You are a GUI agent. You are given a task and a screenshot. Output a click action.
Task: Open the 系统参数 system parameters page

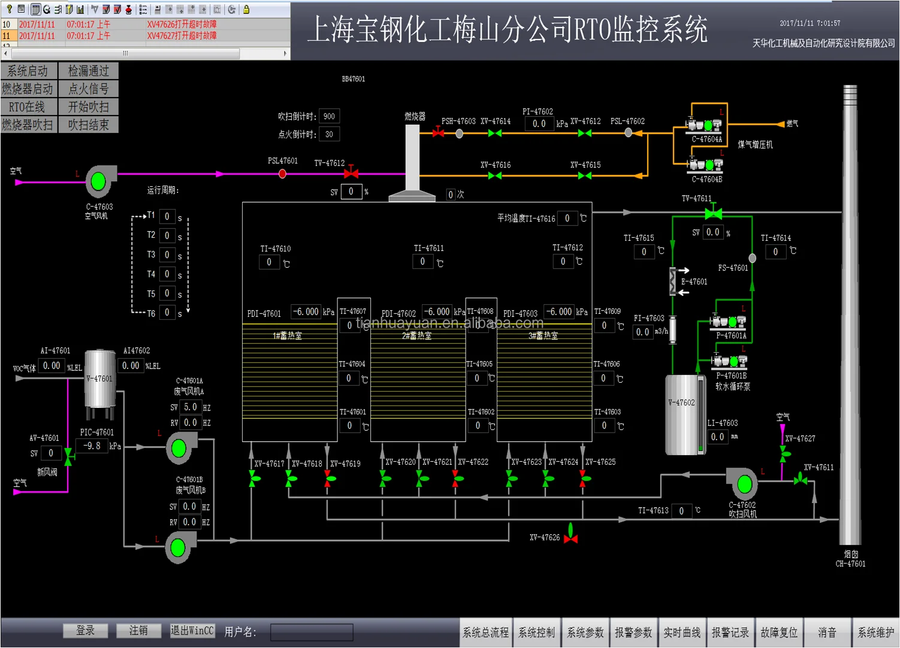pos(585,632)
